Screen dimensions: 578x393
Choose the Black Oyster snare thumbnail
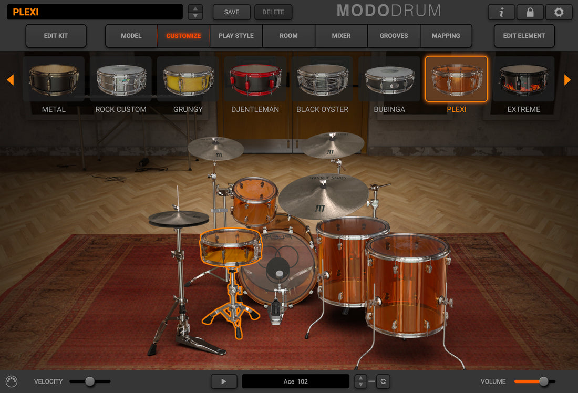coord(322,79)
